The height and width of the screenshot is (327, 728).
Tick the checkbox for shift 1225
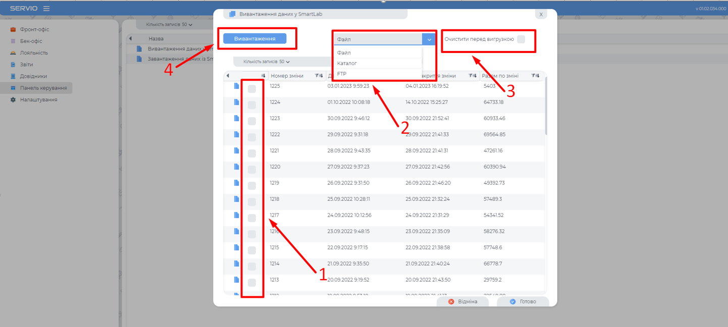click(x=252, y=89)
